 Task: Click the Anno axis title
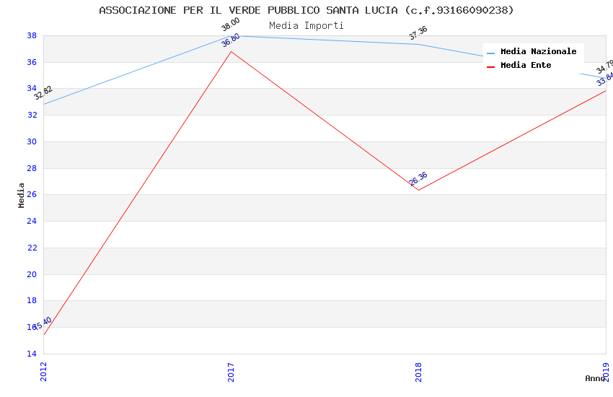(x=595, y=378)
